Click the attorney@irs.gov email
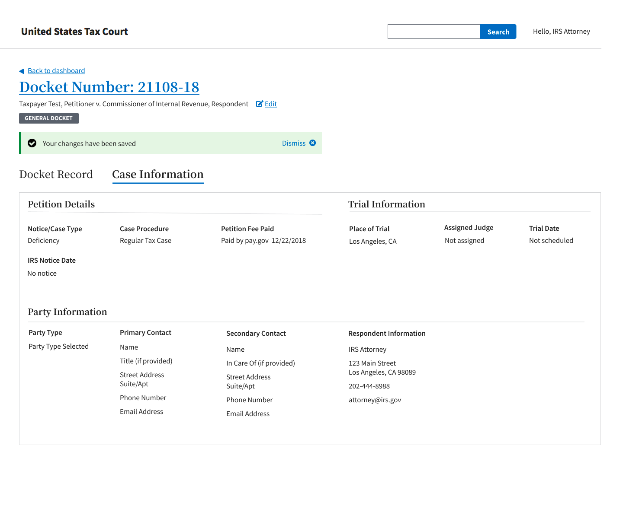Viewport: 623px width, 506px height. tap(375, 400)
